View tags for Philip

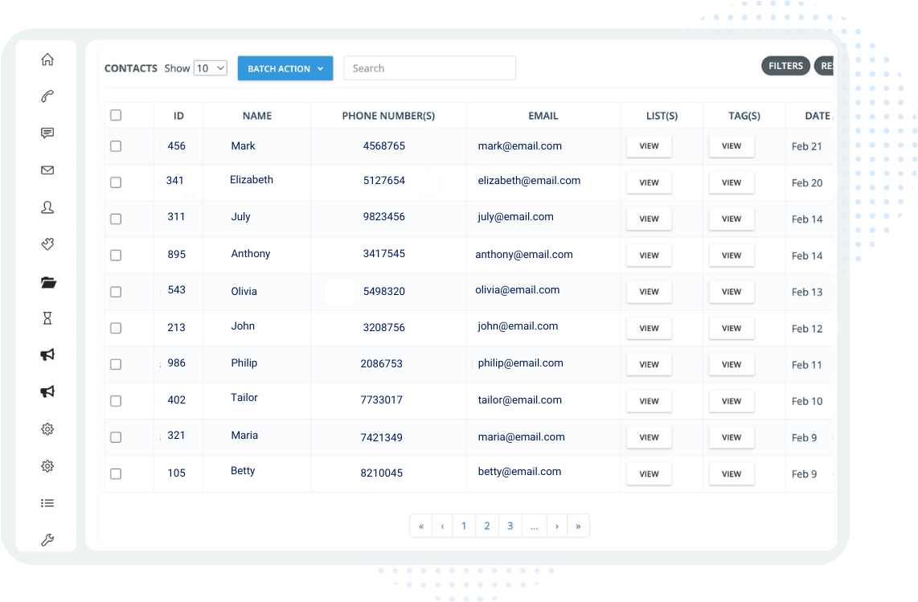[732, 364]
